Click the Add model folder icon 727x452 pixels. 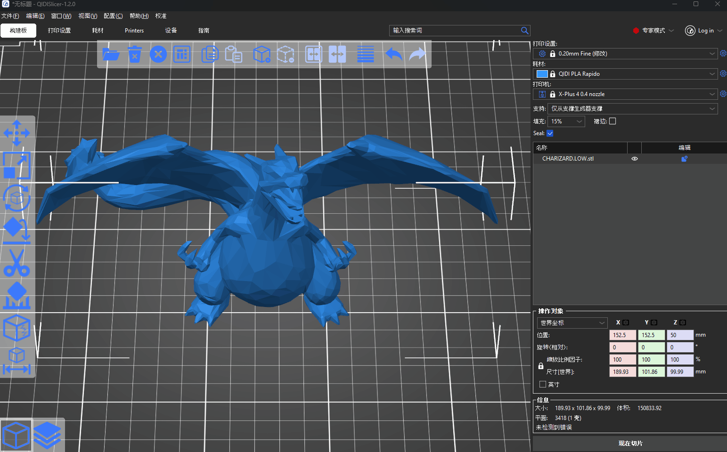coord(111,55)
